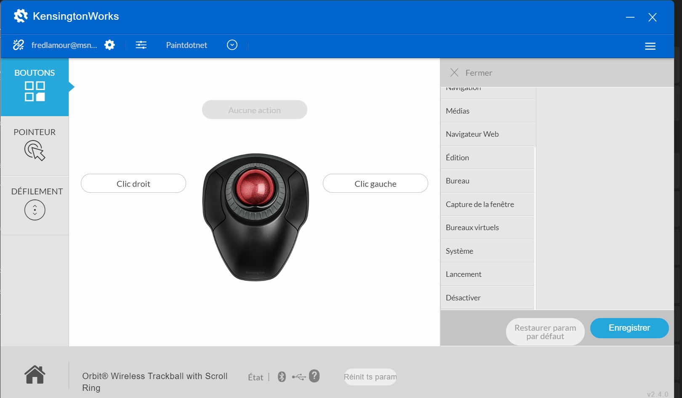Viewport: 682px width, 398px height.
Task: Click the Clic gauche button assignment
Action: pos(375,183)
